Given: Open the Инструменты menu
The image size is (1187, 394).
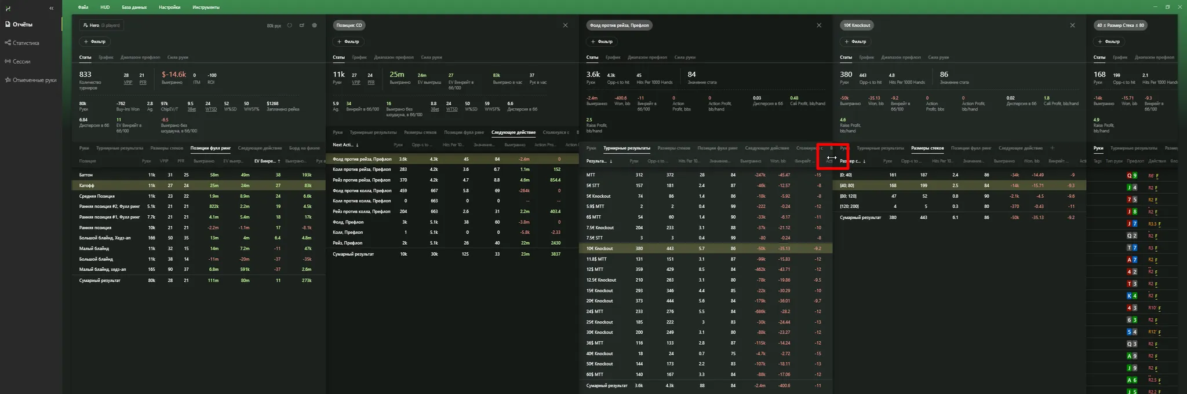Looking at the screenshot, I should (x=206, y=8).
